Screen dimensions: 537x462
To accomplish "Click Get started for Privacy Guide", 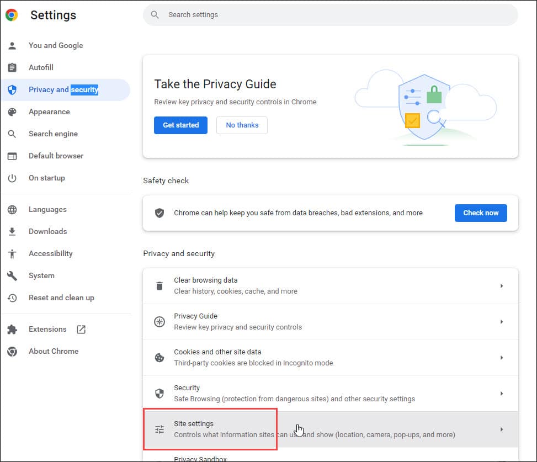I will pyautogui.click(x=180, y=125).
